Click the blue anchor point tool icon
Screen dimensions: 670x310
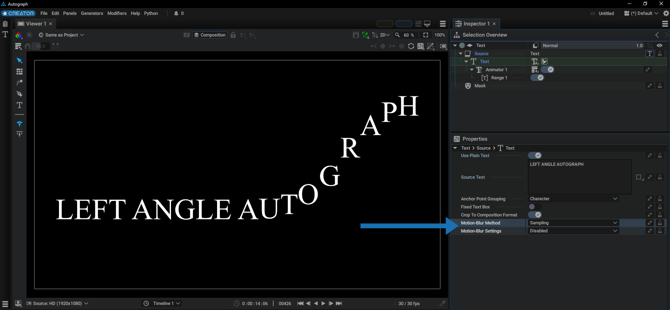pyautogui.click(x=20, y=124)
